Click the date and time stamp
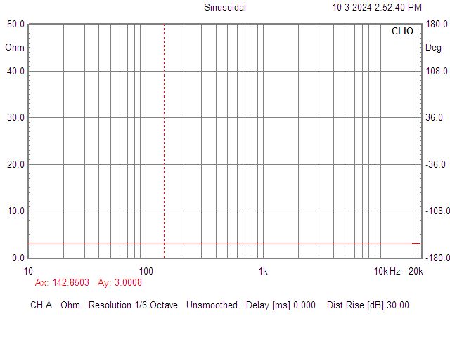 pyautogui.click(x=377, y=8)
